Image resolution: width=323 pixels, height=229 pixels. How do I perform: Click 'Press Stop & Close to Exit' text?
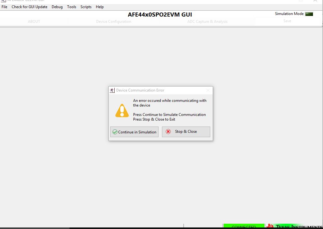click(x=154, y=119)
